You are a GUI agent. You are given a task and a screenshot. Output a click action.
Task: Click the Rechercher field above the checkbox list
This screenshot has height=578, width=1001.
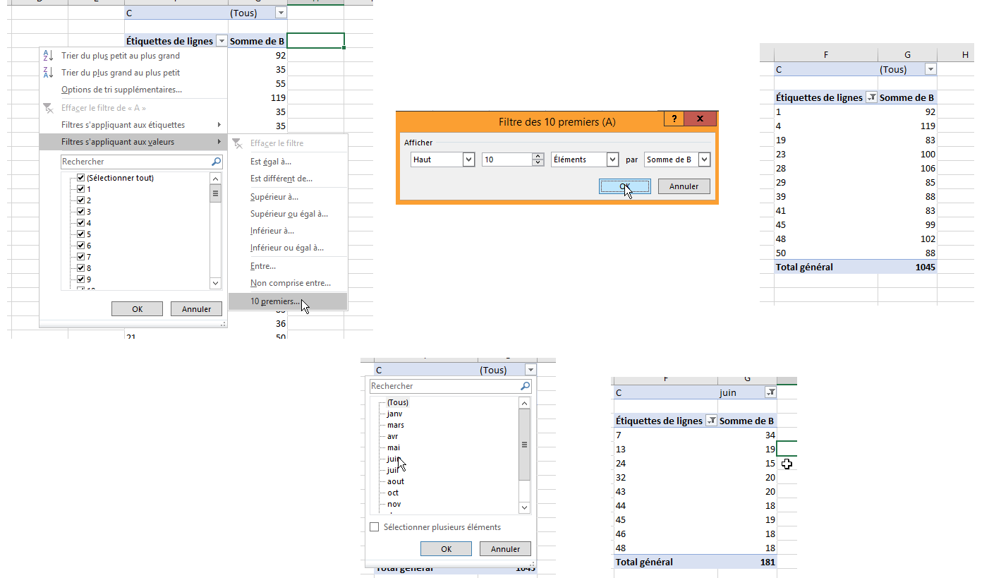point(135,162)
